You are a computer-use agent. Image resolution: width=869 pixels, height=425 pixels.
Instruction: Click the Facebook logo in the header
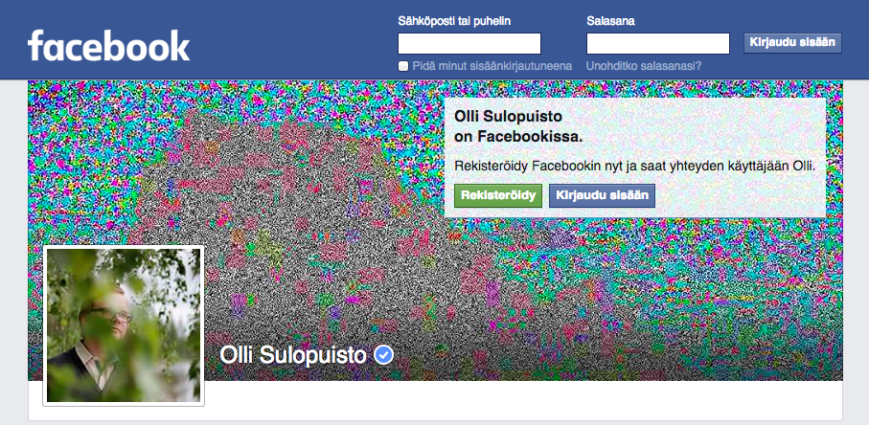[x=108, y=45]
